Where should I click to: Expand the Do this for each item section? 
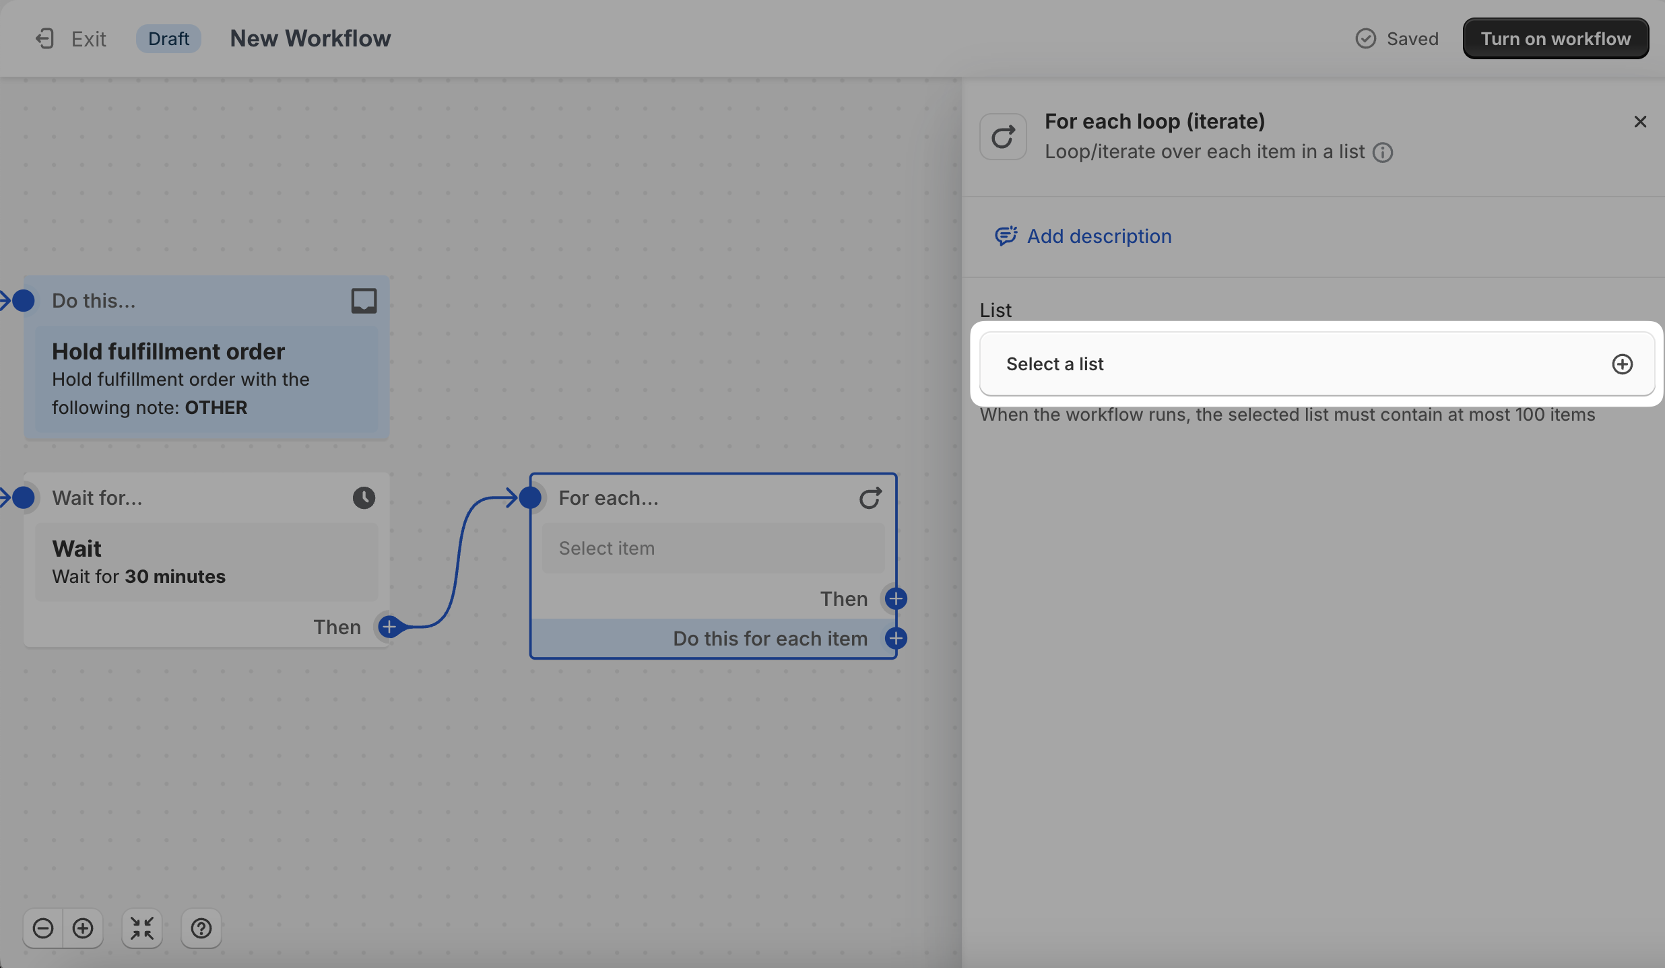click(x=897, y=637)
